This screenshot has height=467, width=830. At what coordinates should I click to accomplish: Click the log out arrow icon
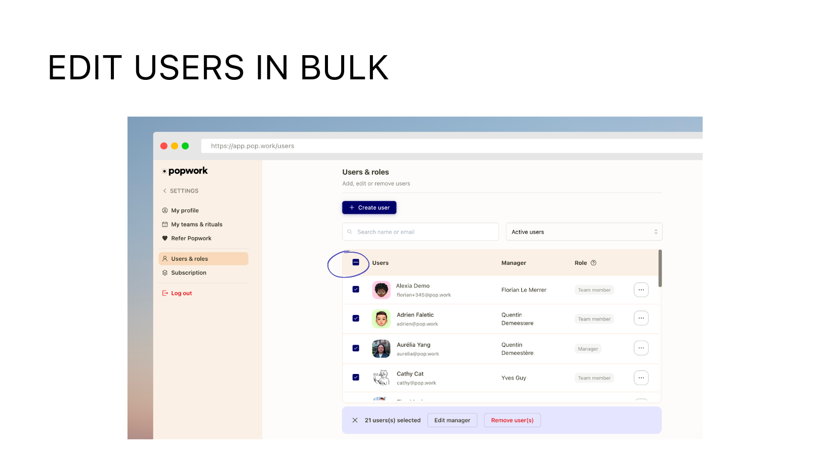pyautogui.click(x=164, y=293)
